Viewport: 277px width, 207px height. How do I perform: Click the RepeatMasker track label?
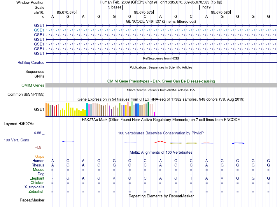[32, 200]
